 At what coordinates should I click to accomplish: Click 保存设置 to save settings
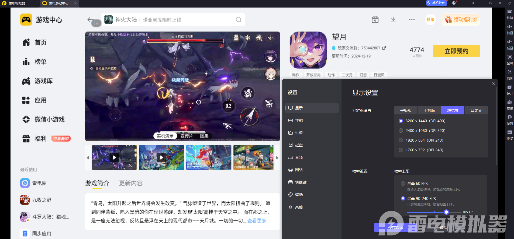click(396, 228)
